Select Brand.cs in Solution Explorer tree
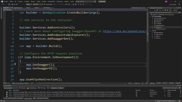 pyautogui.click(x=158, y=38)
